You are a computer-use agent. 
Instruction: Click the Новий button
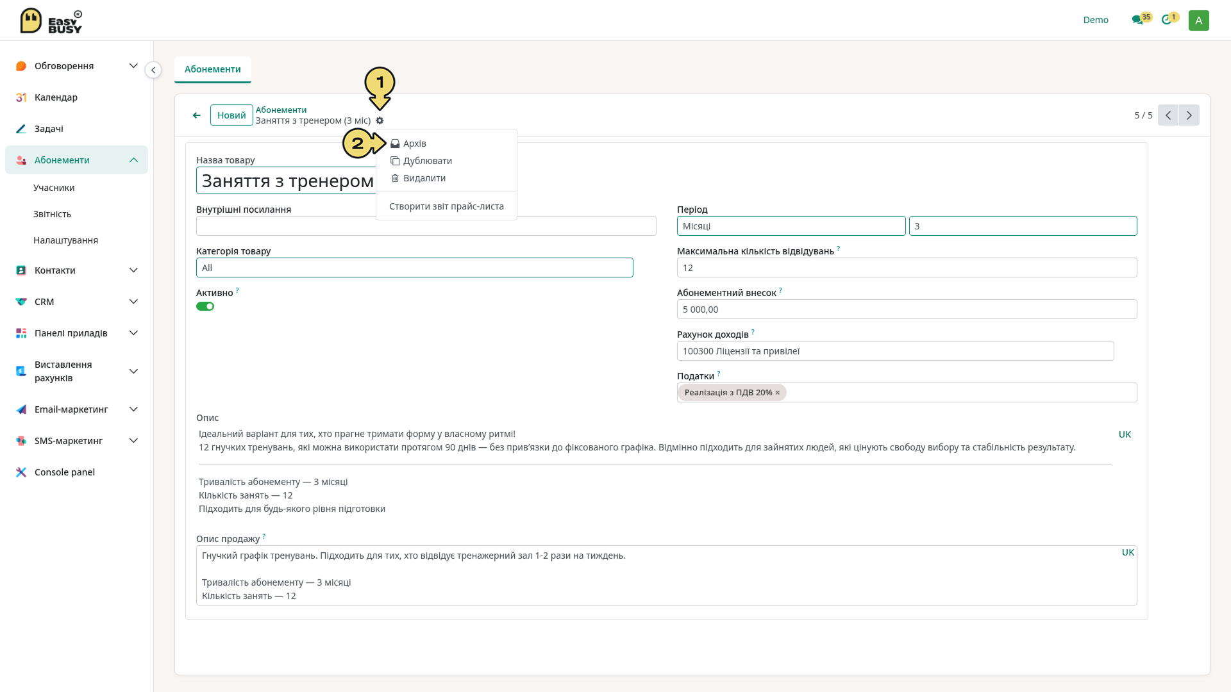[231, 115]
